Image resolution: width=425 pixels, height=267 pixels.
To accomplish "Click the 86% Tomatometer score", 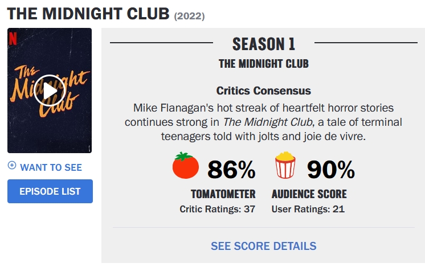I will tap(231, 169).
